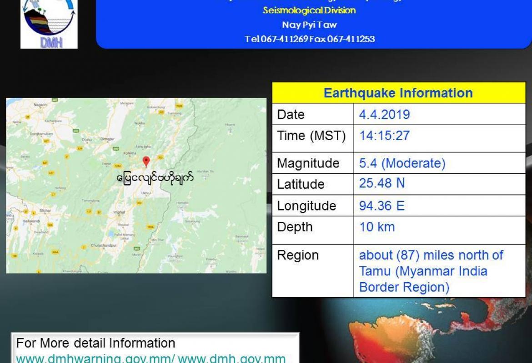The image size is (532, 363).
Task: Click the Region row label
Action: pyautogui.click(x=298, y=255)
